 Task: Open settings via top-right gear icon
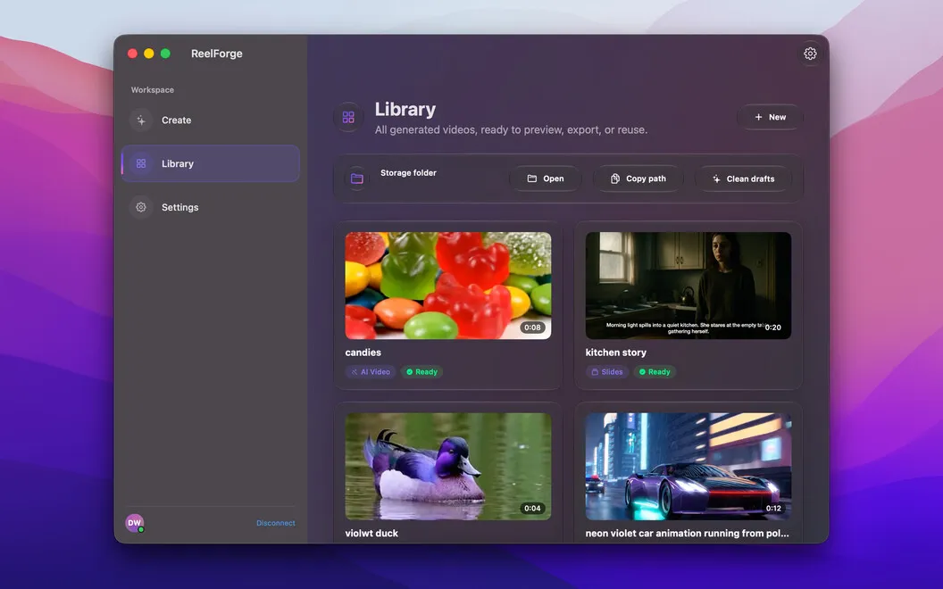point(810,54)
